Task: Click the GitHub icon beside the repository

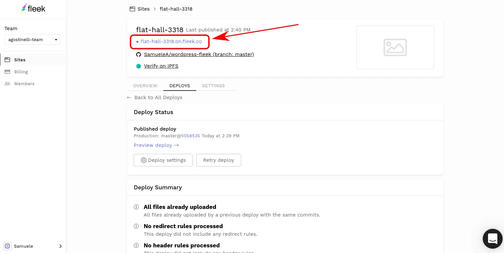Action: [139, 54]
